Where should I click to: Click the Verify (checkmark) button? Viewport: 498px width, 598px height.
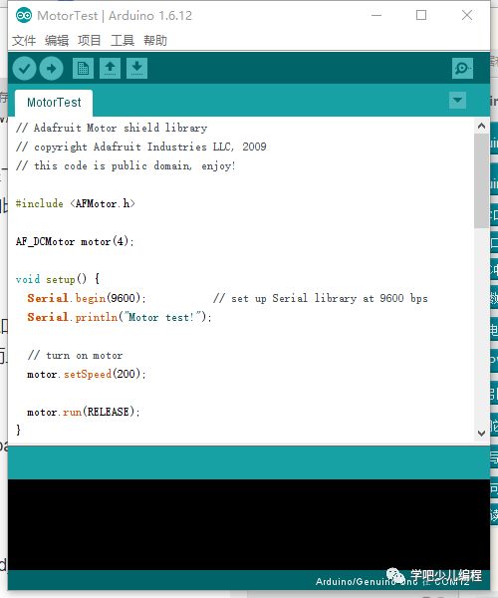click(24, 68)
